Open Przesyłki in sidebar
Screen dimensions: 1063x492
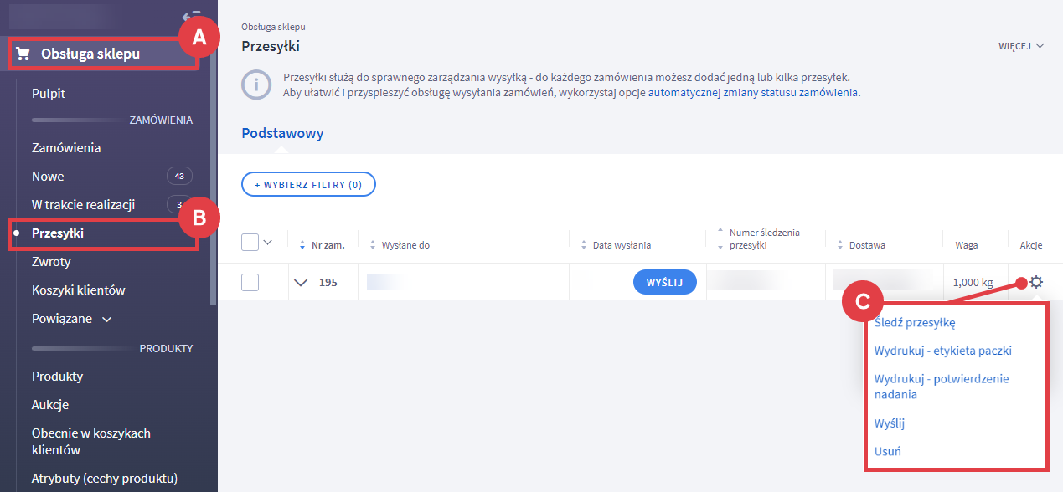tap(58, 233)
